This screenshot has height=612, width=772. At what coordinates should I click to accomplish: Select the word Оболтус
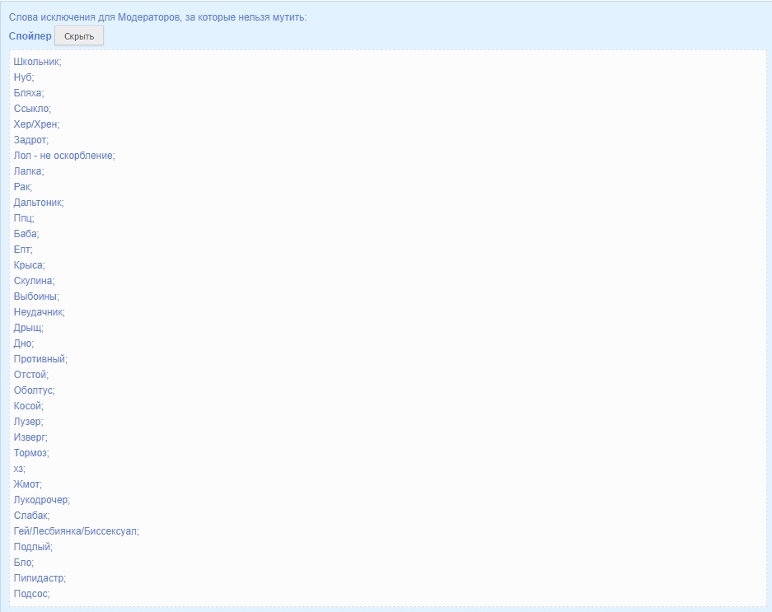(x=34, y=390)
